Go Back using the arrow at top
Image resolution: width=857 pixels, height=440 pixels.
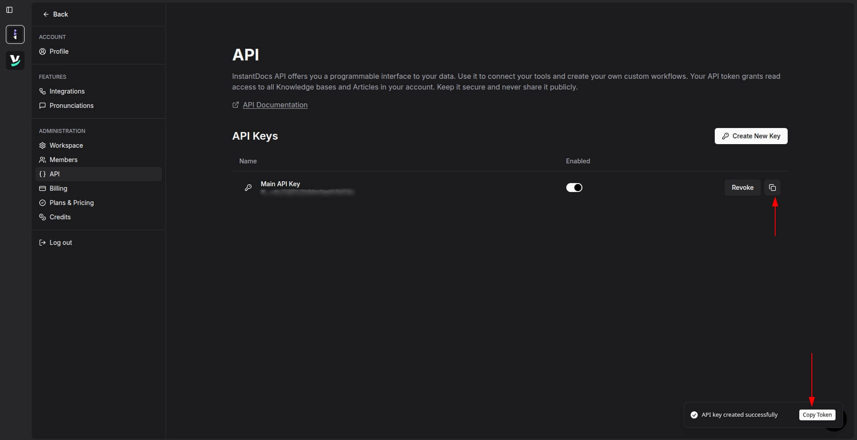pyautogui.click(x=56, y=14)
